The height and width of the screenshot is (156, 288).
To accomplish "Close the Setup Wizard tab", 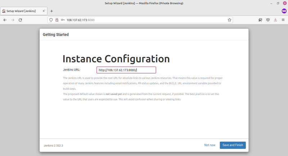I will coord(44,11).
